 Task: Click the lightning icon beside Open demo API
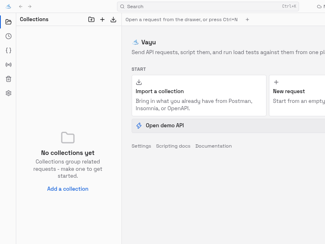(139, 126)
